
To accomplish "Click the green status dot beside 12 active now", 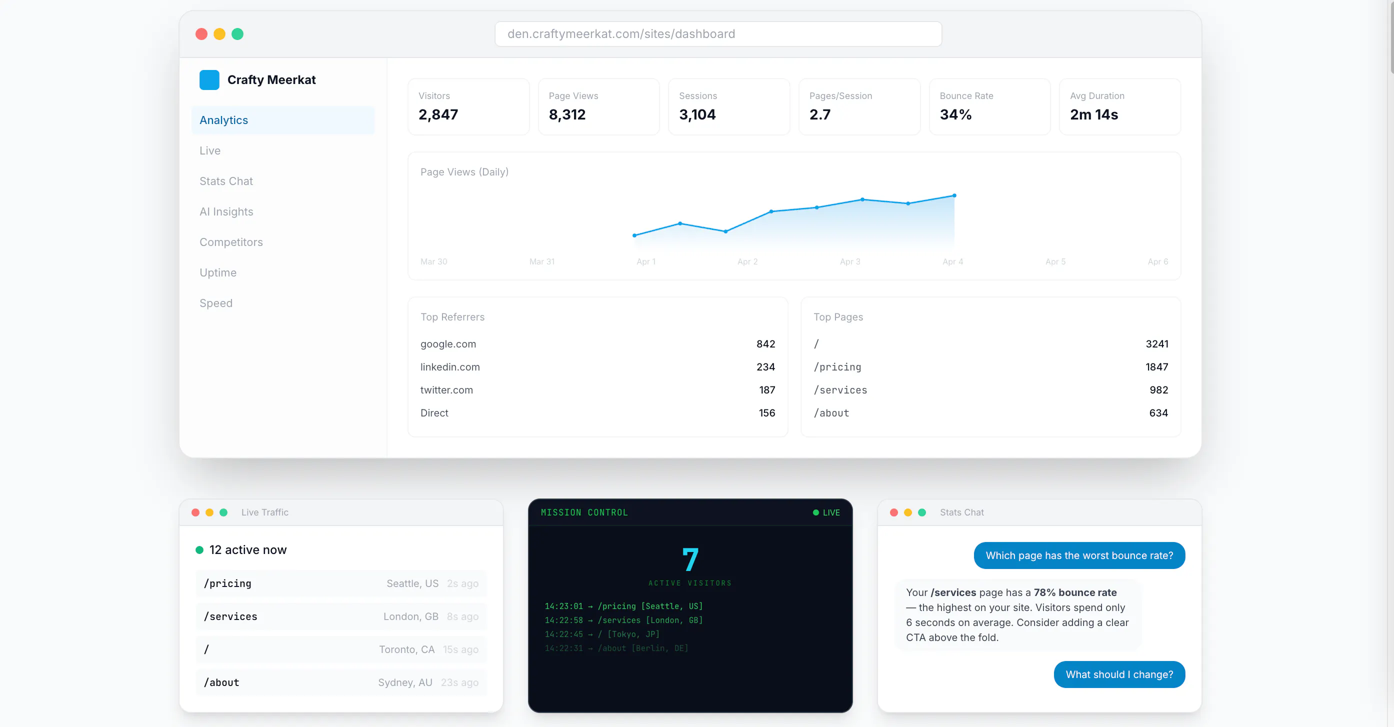I will click(199, 550).
